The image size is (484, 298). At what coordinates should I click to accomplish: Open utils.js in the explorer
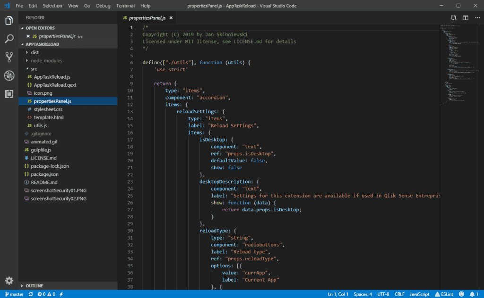pyautogui.click(x=40, y=125)
